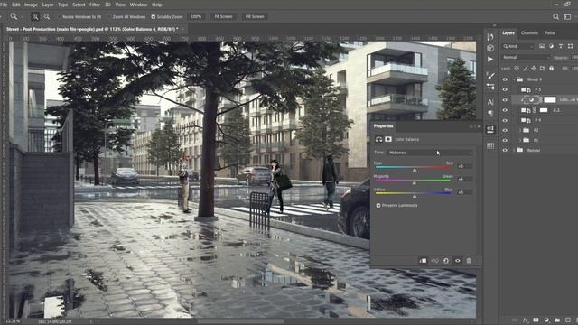
Task: Switch to the Channels tab
Action: point(529,33)
